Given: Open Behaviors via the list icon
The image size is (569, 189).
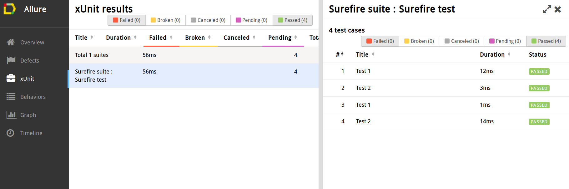Looking at the screenshot, I should pyautogui.click(x=11, y=97).
